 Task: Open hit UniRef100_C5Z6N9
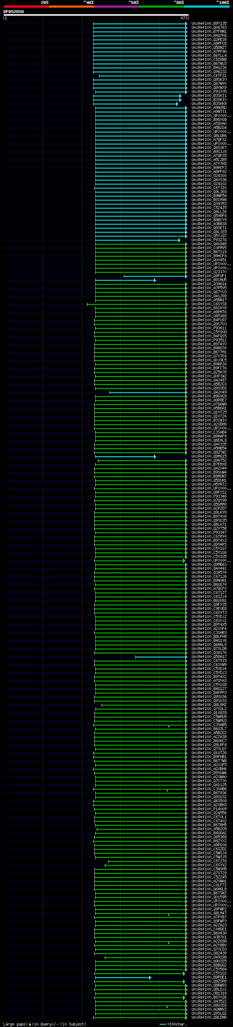pyautogui.click(x=209, y=59)
